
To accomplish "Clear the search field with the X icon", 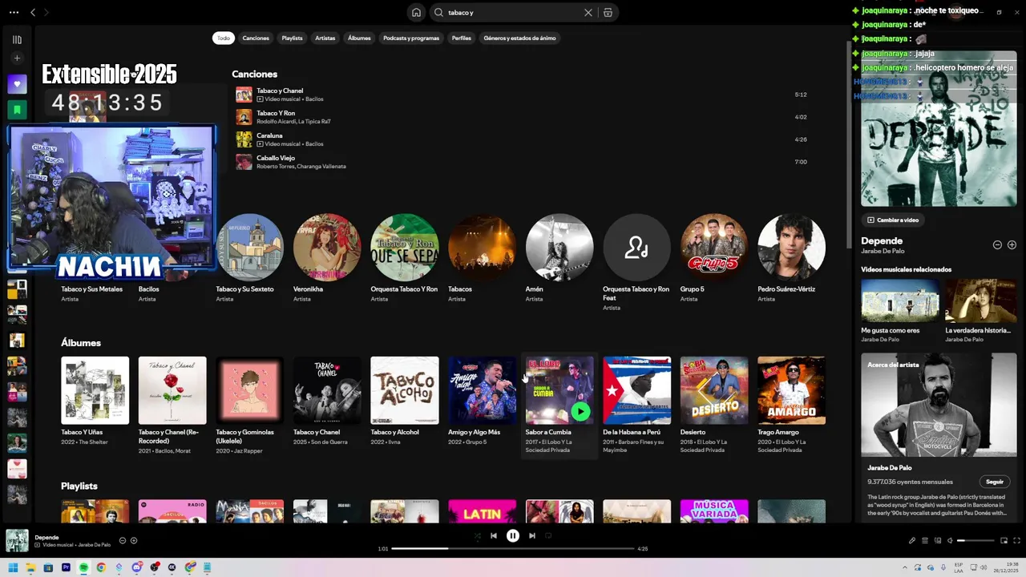I will (588, 12).
